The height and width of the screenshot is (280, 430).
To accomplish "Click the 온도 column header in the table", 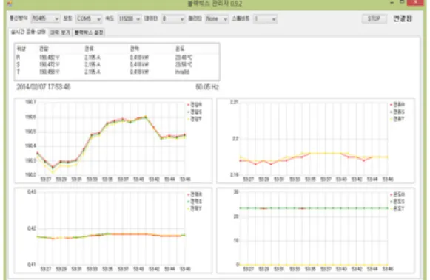I will tap(180, 49).
